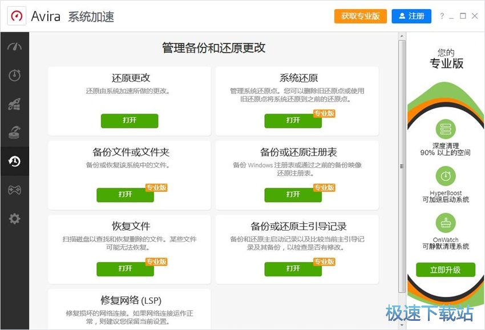Image resolution: width=485 pixels, height=330 pixels.
Task: Click the 立即升级 green button
Action: [x=446, y=269]
